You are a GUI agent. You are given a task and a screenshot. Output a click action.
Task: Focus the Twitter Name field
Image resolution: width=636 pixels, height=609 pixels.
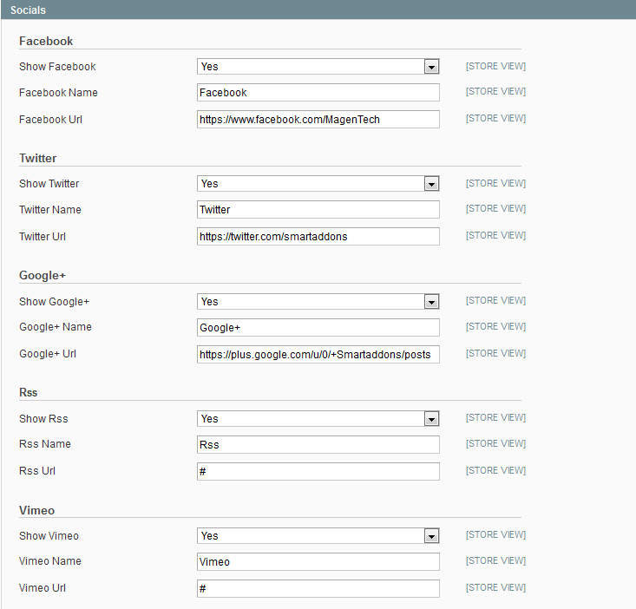click(318, 210)
